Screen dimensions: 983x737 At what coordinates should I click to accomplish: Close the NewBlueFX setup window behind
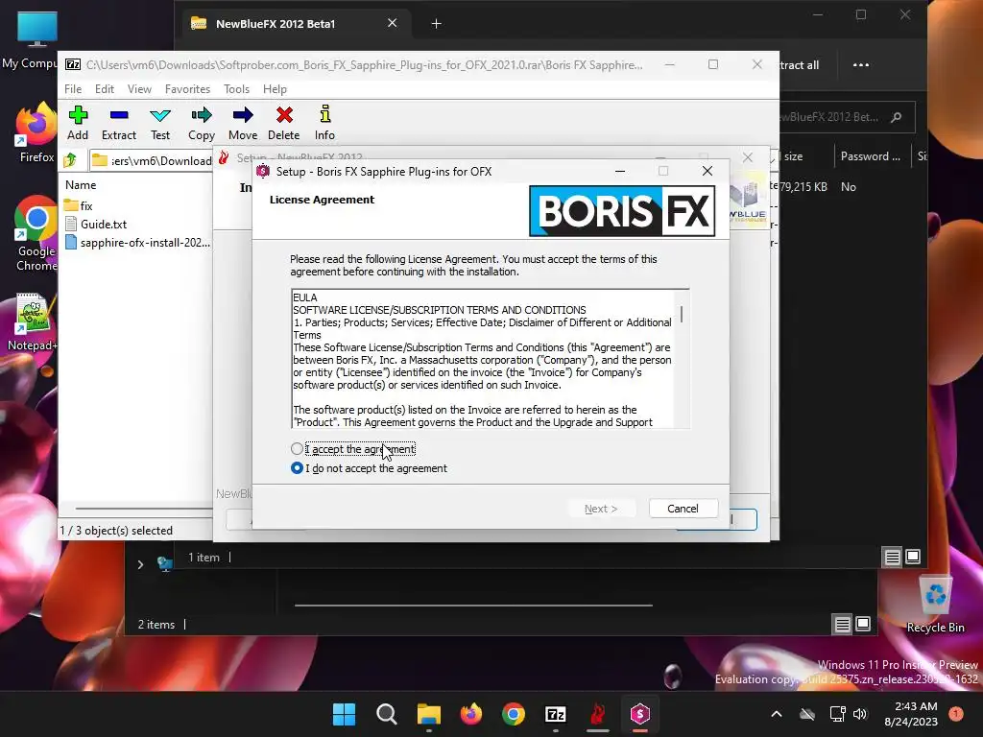pyautogui.click(x=747, y=157)
